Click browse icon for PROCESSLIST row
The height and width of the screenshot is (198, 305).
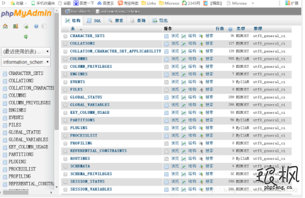166,136
